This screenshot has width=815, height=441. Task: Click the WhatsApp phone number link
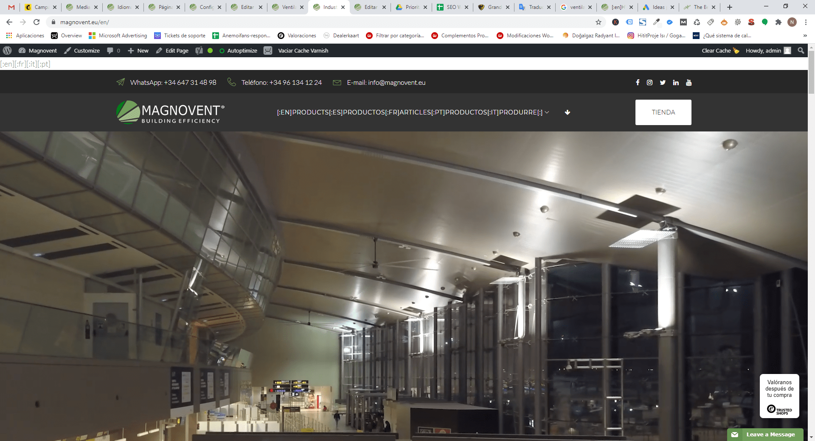click(190, 83)
